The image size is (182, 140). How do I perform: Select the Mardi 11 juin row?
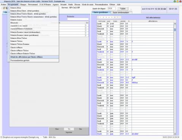point(135,134)
